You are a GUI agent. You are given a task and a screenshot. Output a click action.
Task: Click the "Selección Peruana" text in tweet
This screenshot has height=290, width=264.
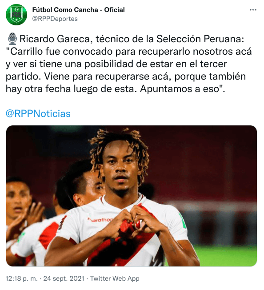(x=200, y=39)
